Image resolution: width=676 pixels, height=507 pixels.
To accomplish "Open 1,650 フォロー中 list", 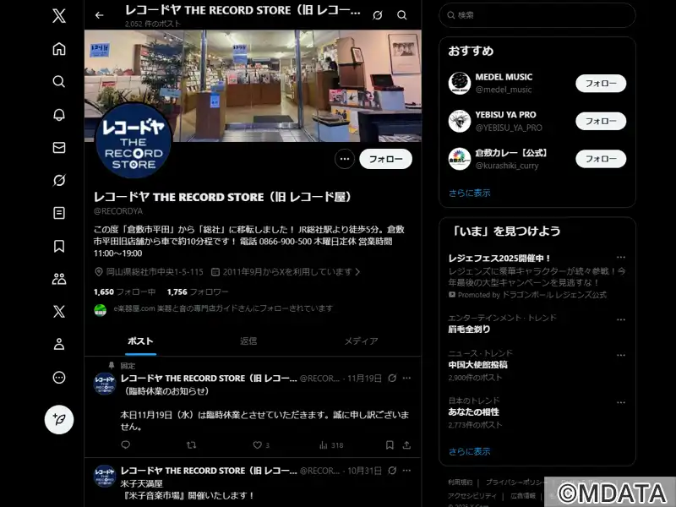I will pyautogui.click(x=124, y=292).
